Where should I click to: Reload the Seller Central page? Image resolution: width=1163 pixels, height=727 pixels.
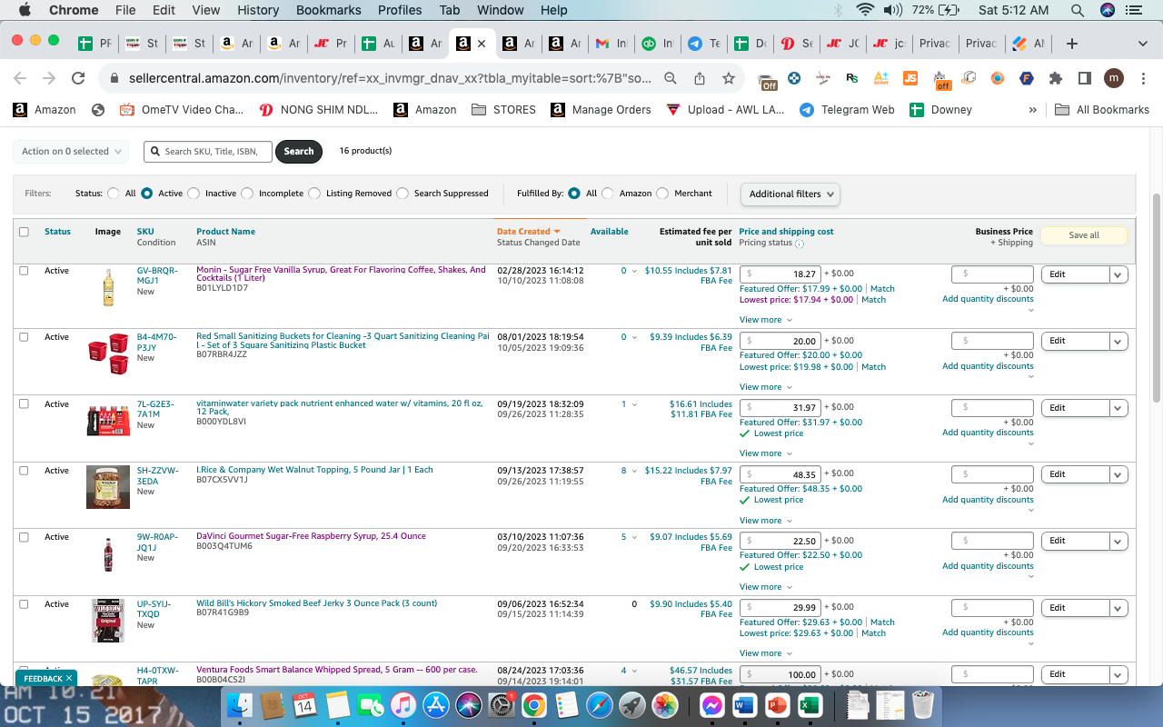[78, 78]
